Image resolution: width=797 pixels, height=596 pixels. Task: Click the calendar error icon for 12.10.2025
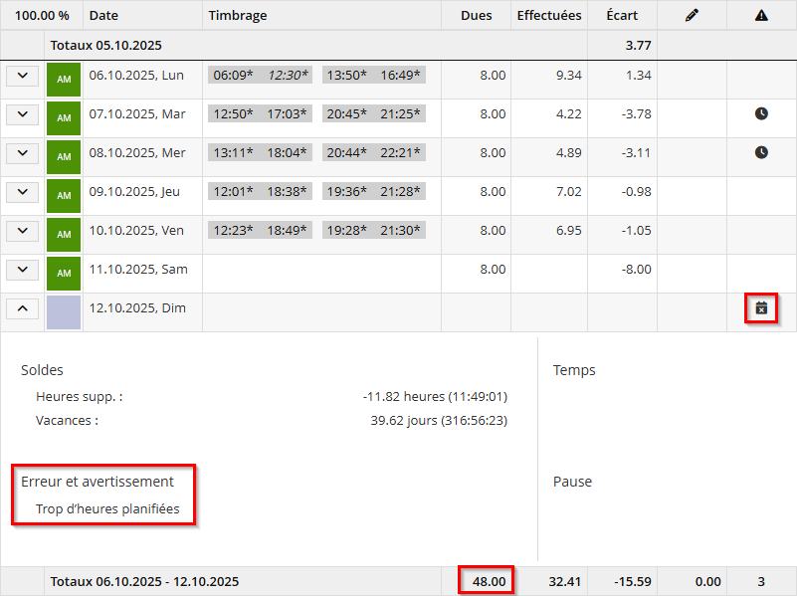(761, 308)
